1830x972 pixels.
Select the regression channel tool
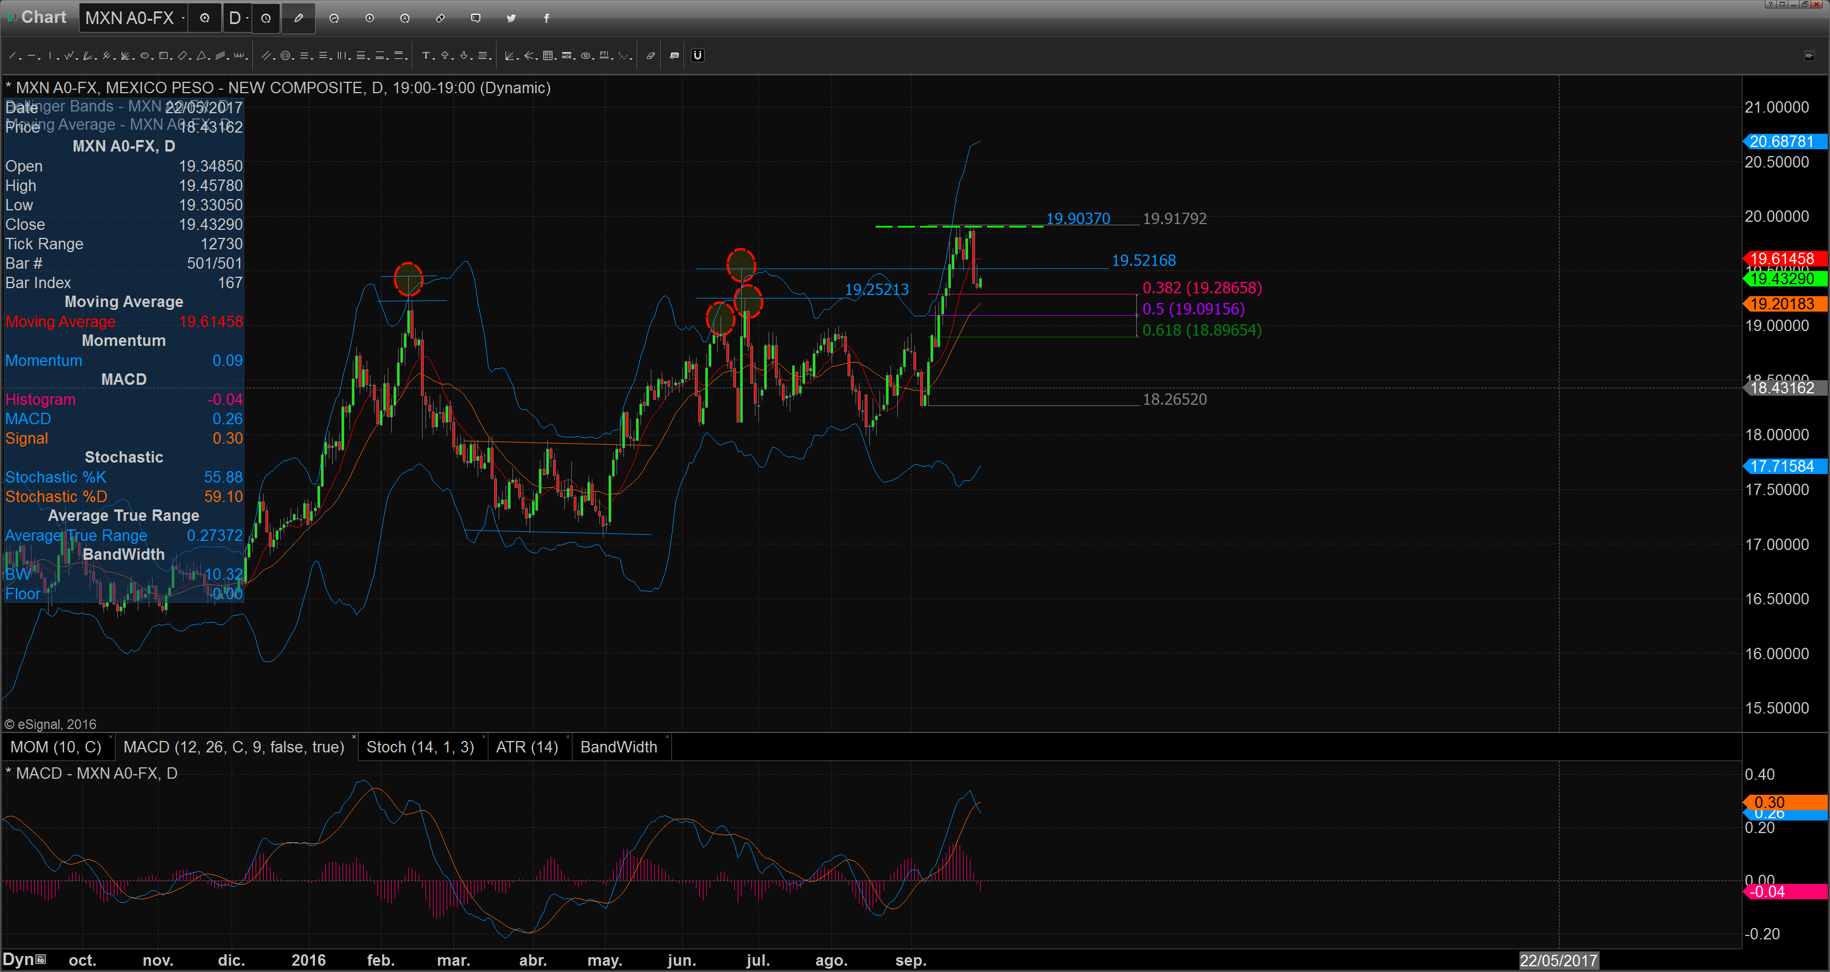pyautogui.click(x=220, y=55)
